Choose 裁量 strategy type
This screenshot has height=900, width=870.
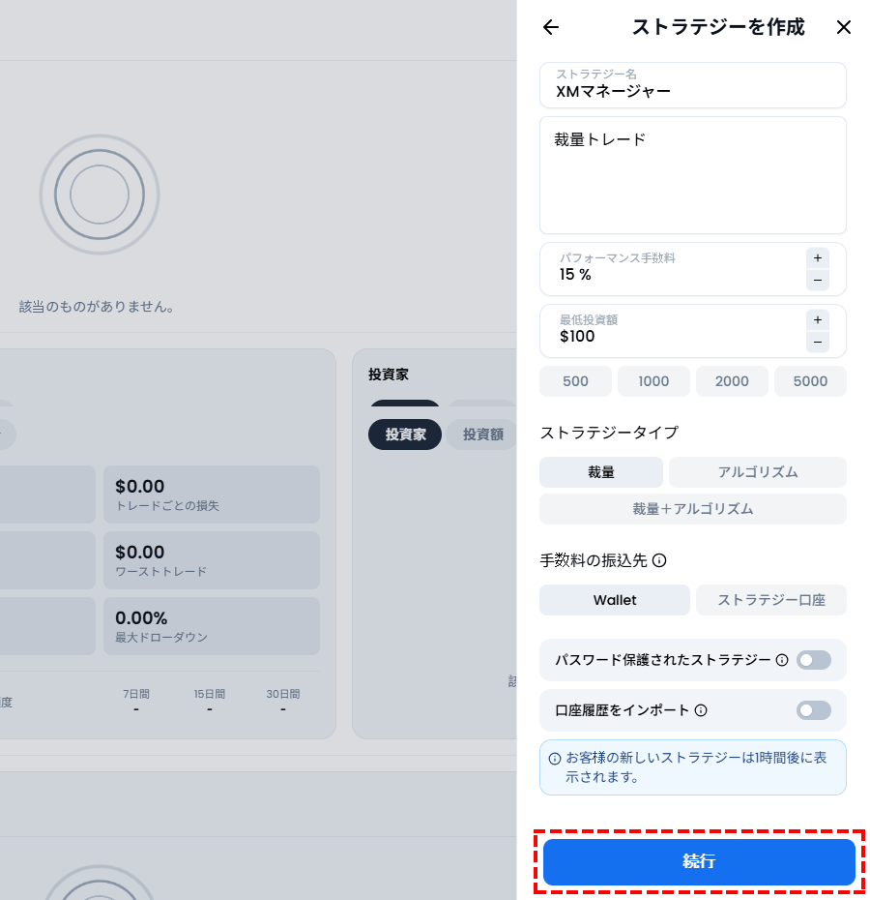pyautogui.click(x=601, y=472)
